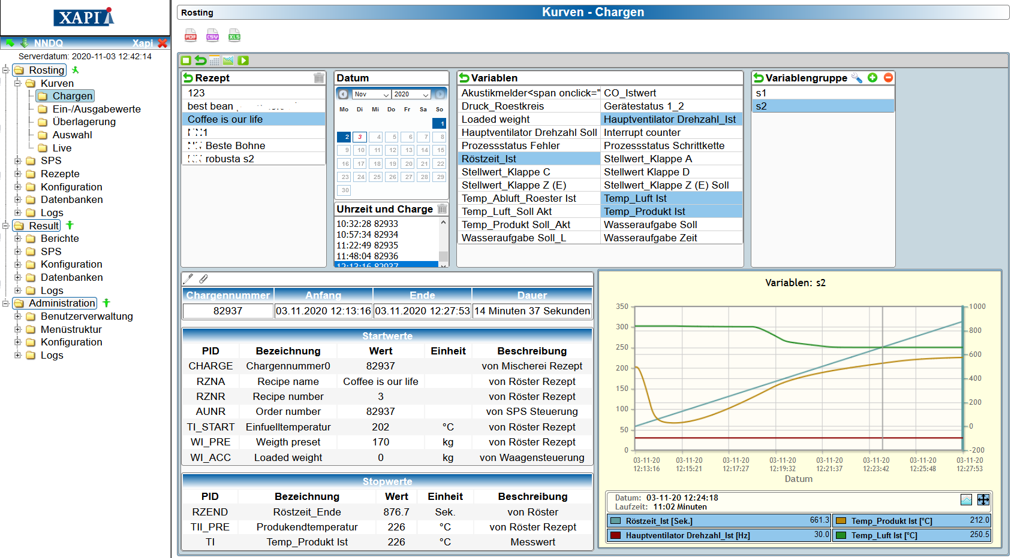Screen dimensions: 1011x558
Task: Export data as XLS spreadsheet
Action: 234,36
